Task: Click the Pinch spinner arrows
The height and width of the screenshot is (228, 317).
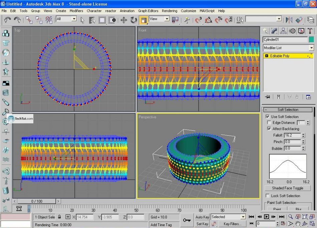Action: point(303,142)
